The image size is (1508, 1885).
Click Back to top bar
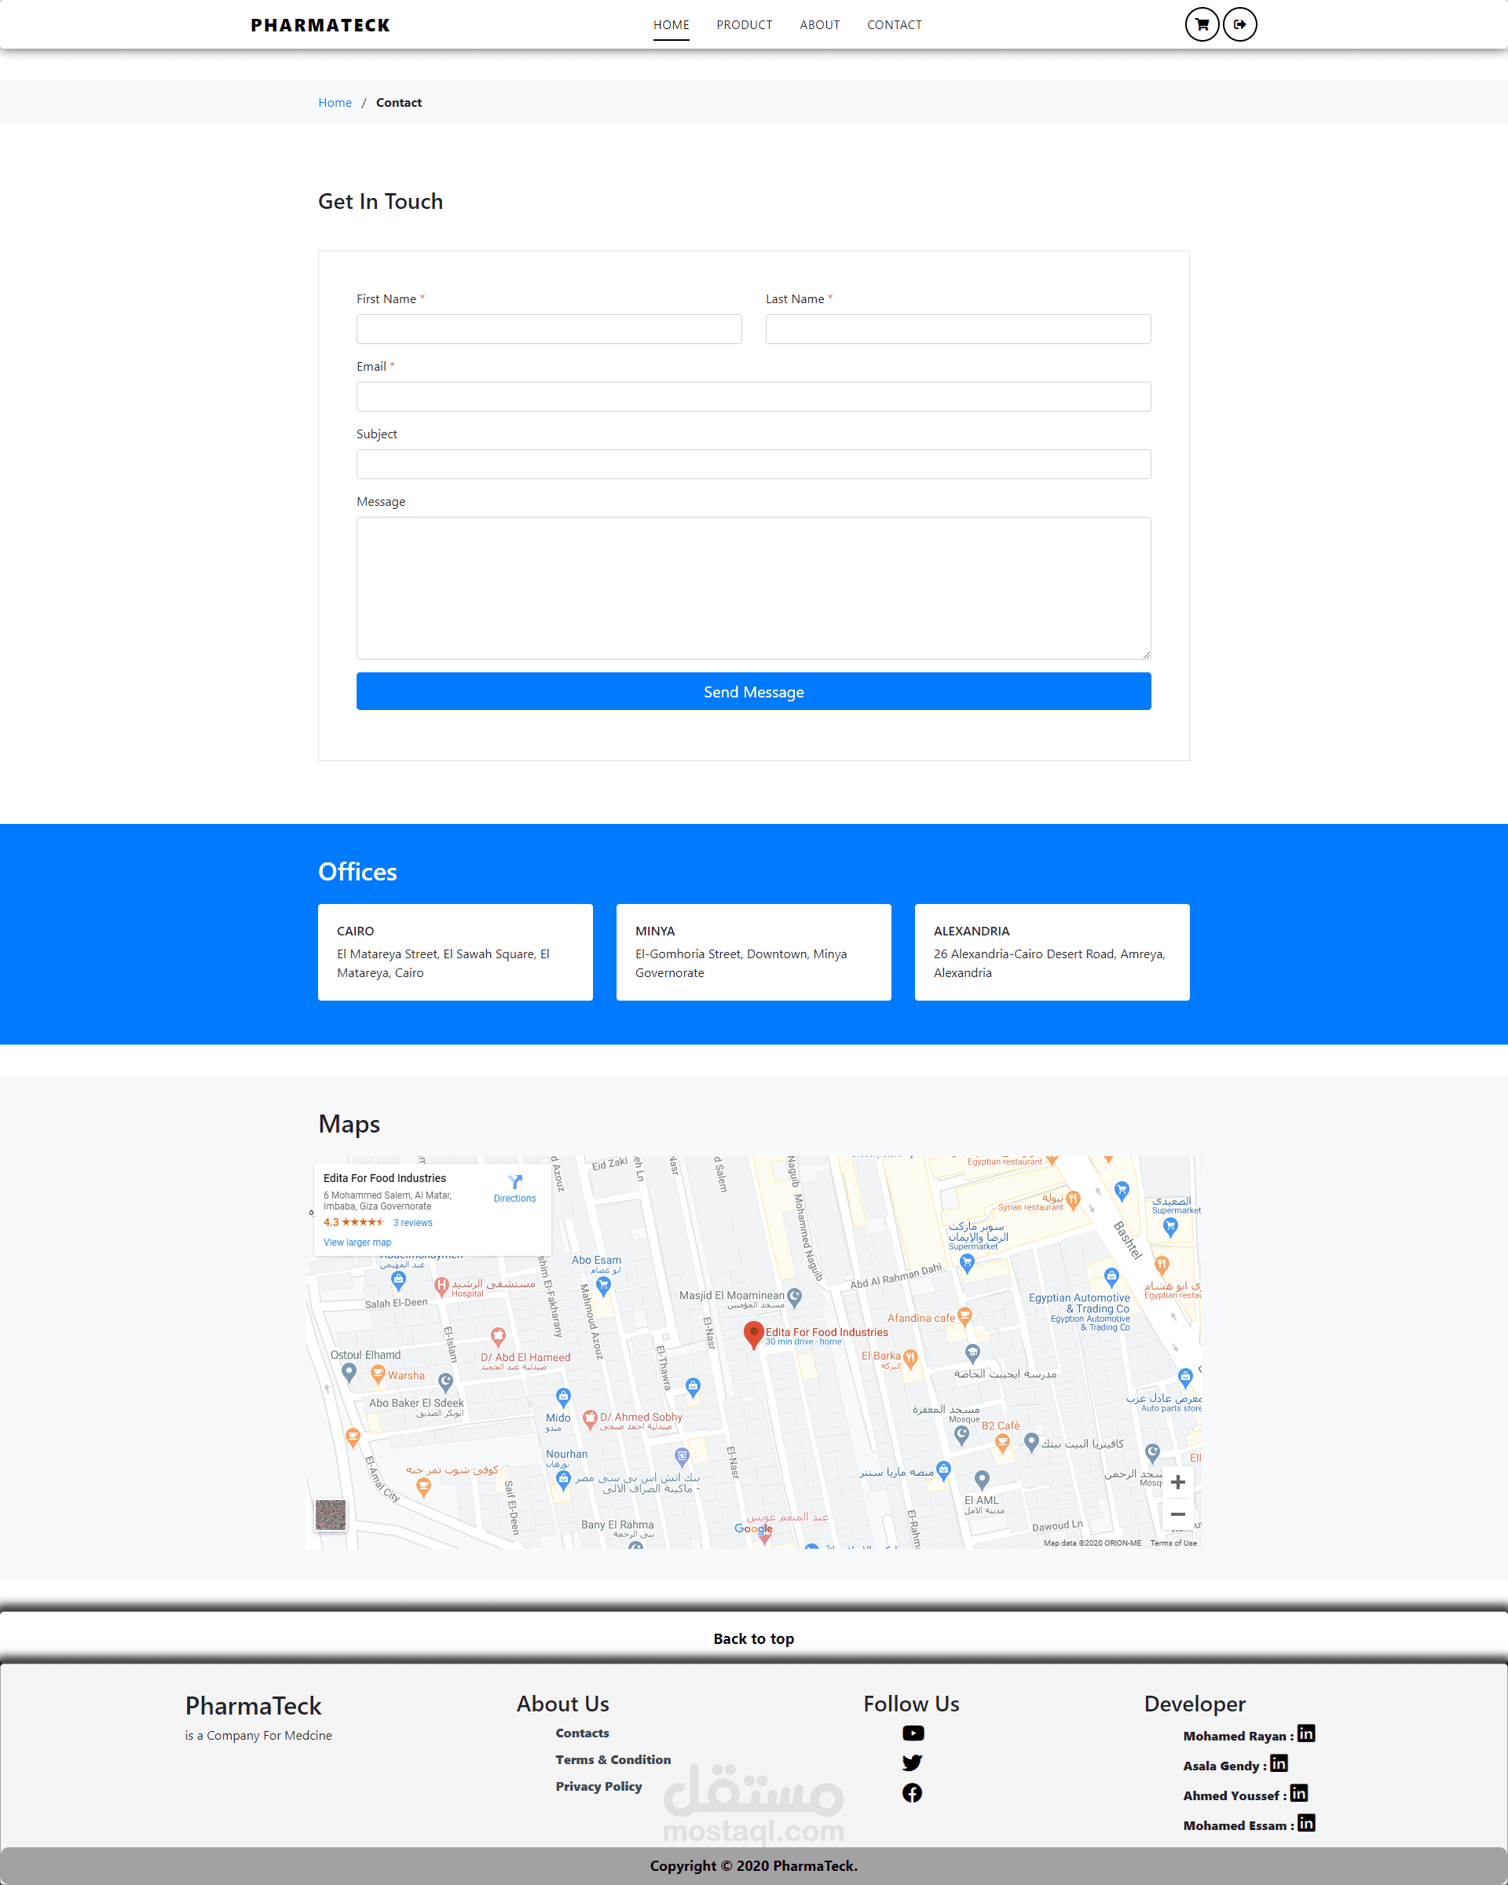(753, 1638)
